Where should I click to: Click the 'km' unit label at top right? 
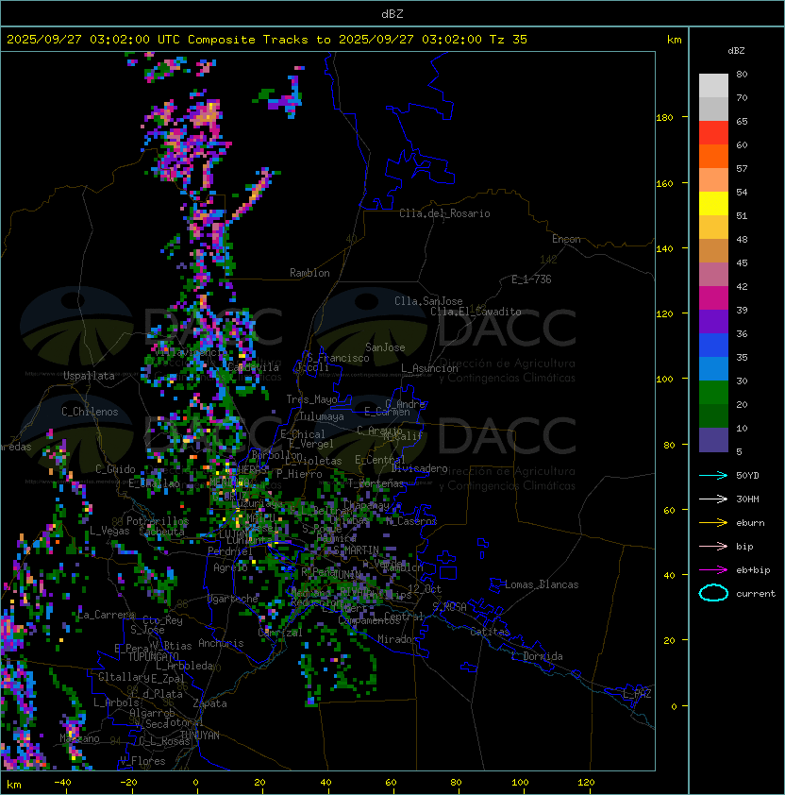674,40
